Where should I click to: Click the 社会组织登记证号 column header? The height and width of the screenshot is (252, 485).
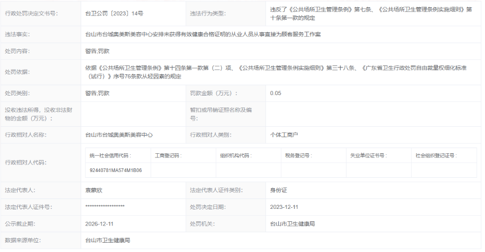(436, 155)
